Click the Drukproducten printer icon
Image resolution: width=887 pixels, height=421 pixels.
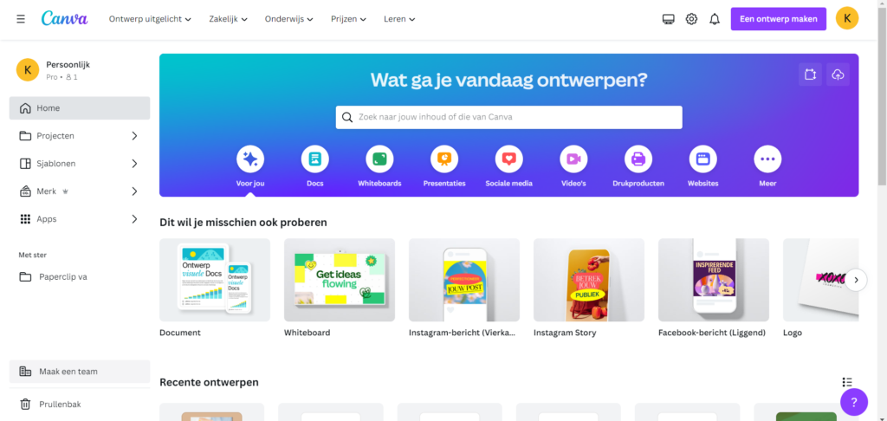tap(638, 159)
